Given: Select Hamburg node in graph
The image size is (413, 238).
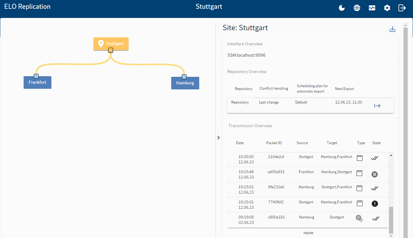Looking at the screenshot, I should click(x=185, y=83).
